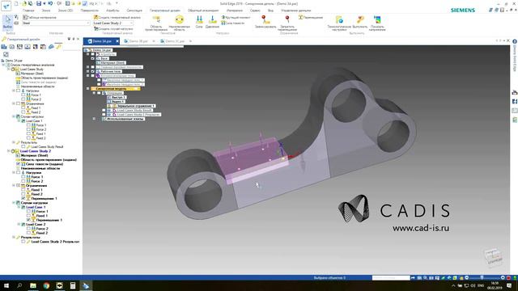Collapse the Load Case 2 node

pos(19,224)
